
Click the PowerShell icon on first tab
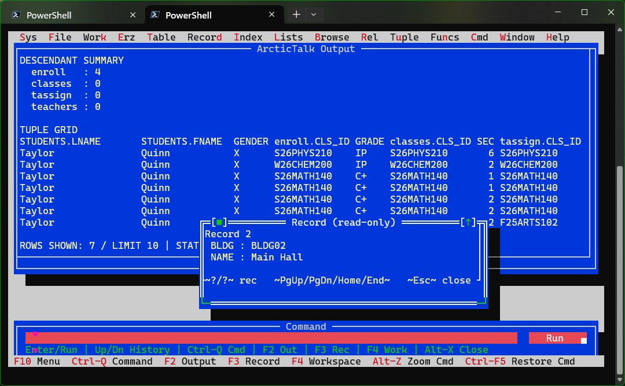click(16, 15)
